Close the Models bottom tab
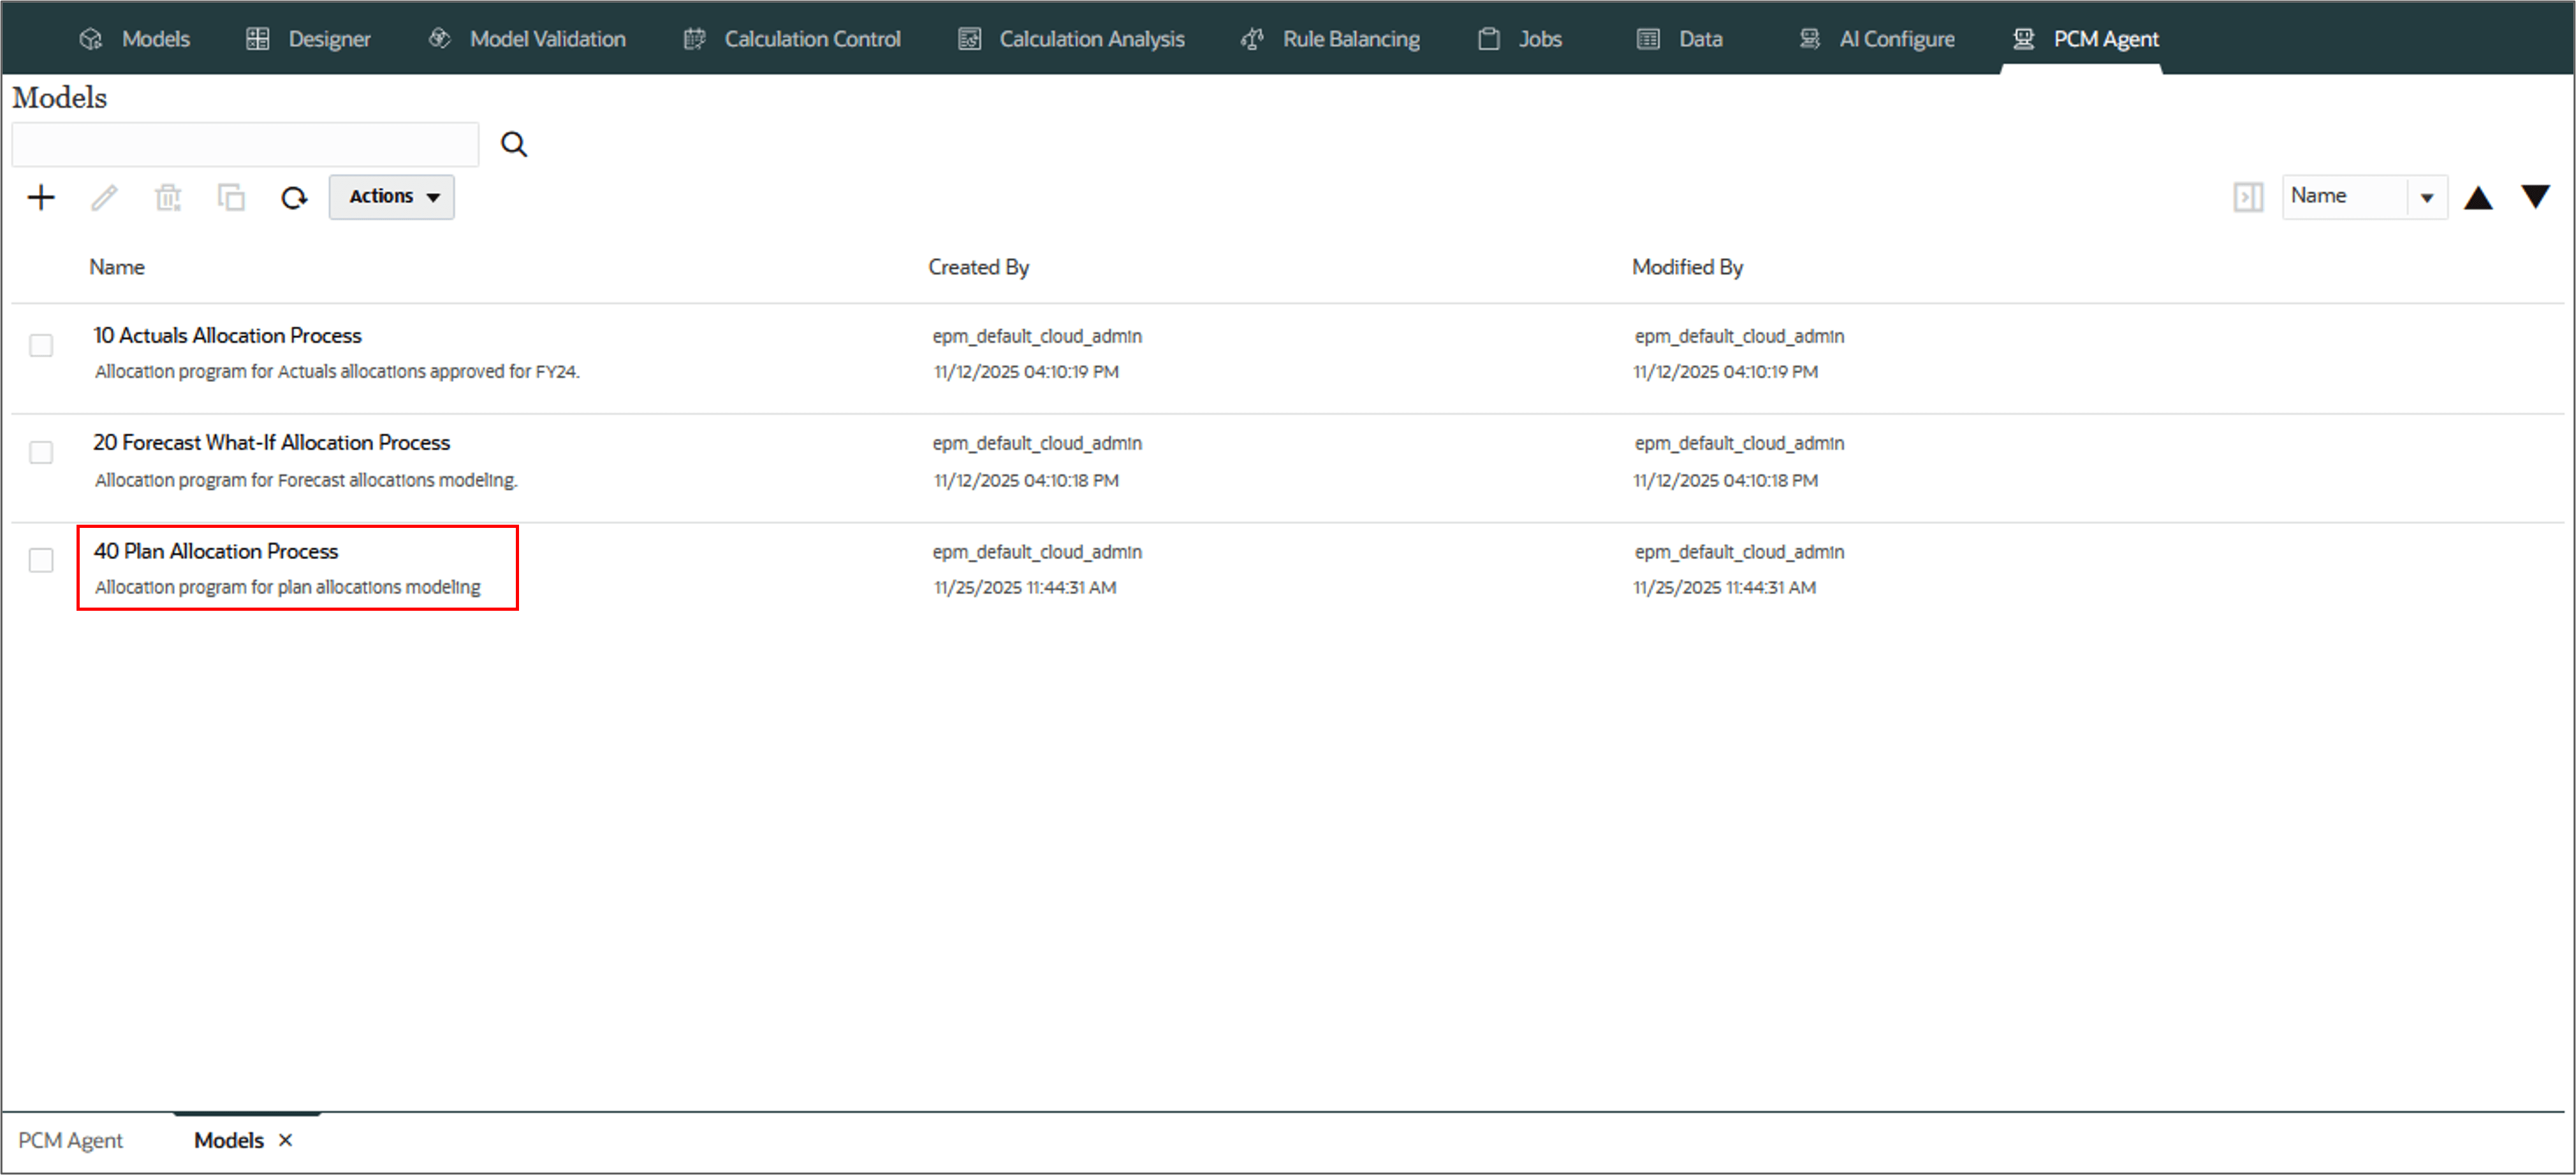The width and height of the screenshot is (2576, 1175). click(285, 1140)
